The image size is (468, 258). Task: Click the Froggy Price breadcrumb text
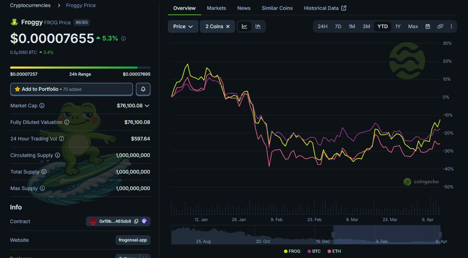pyautogui.click(x=81, y=5)
